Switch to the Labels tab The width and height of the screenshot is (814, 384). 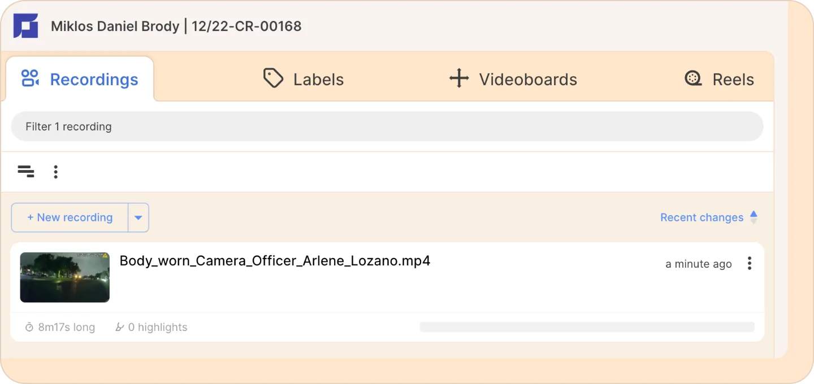click(x=304, y=79)
